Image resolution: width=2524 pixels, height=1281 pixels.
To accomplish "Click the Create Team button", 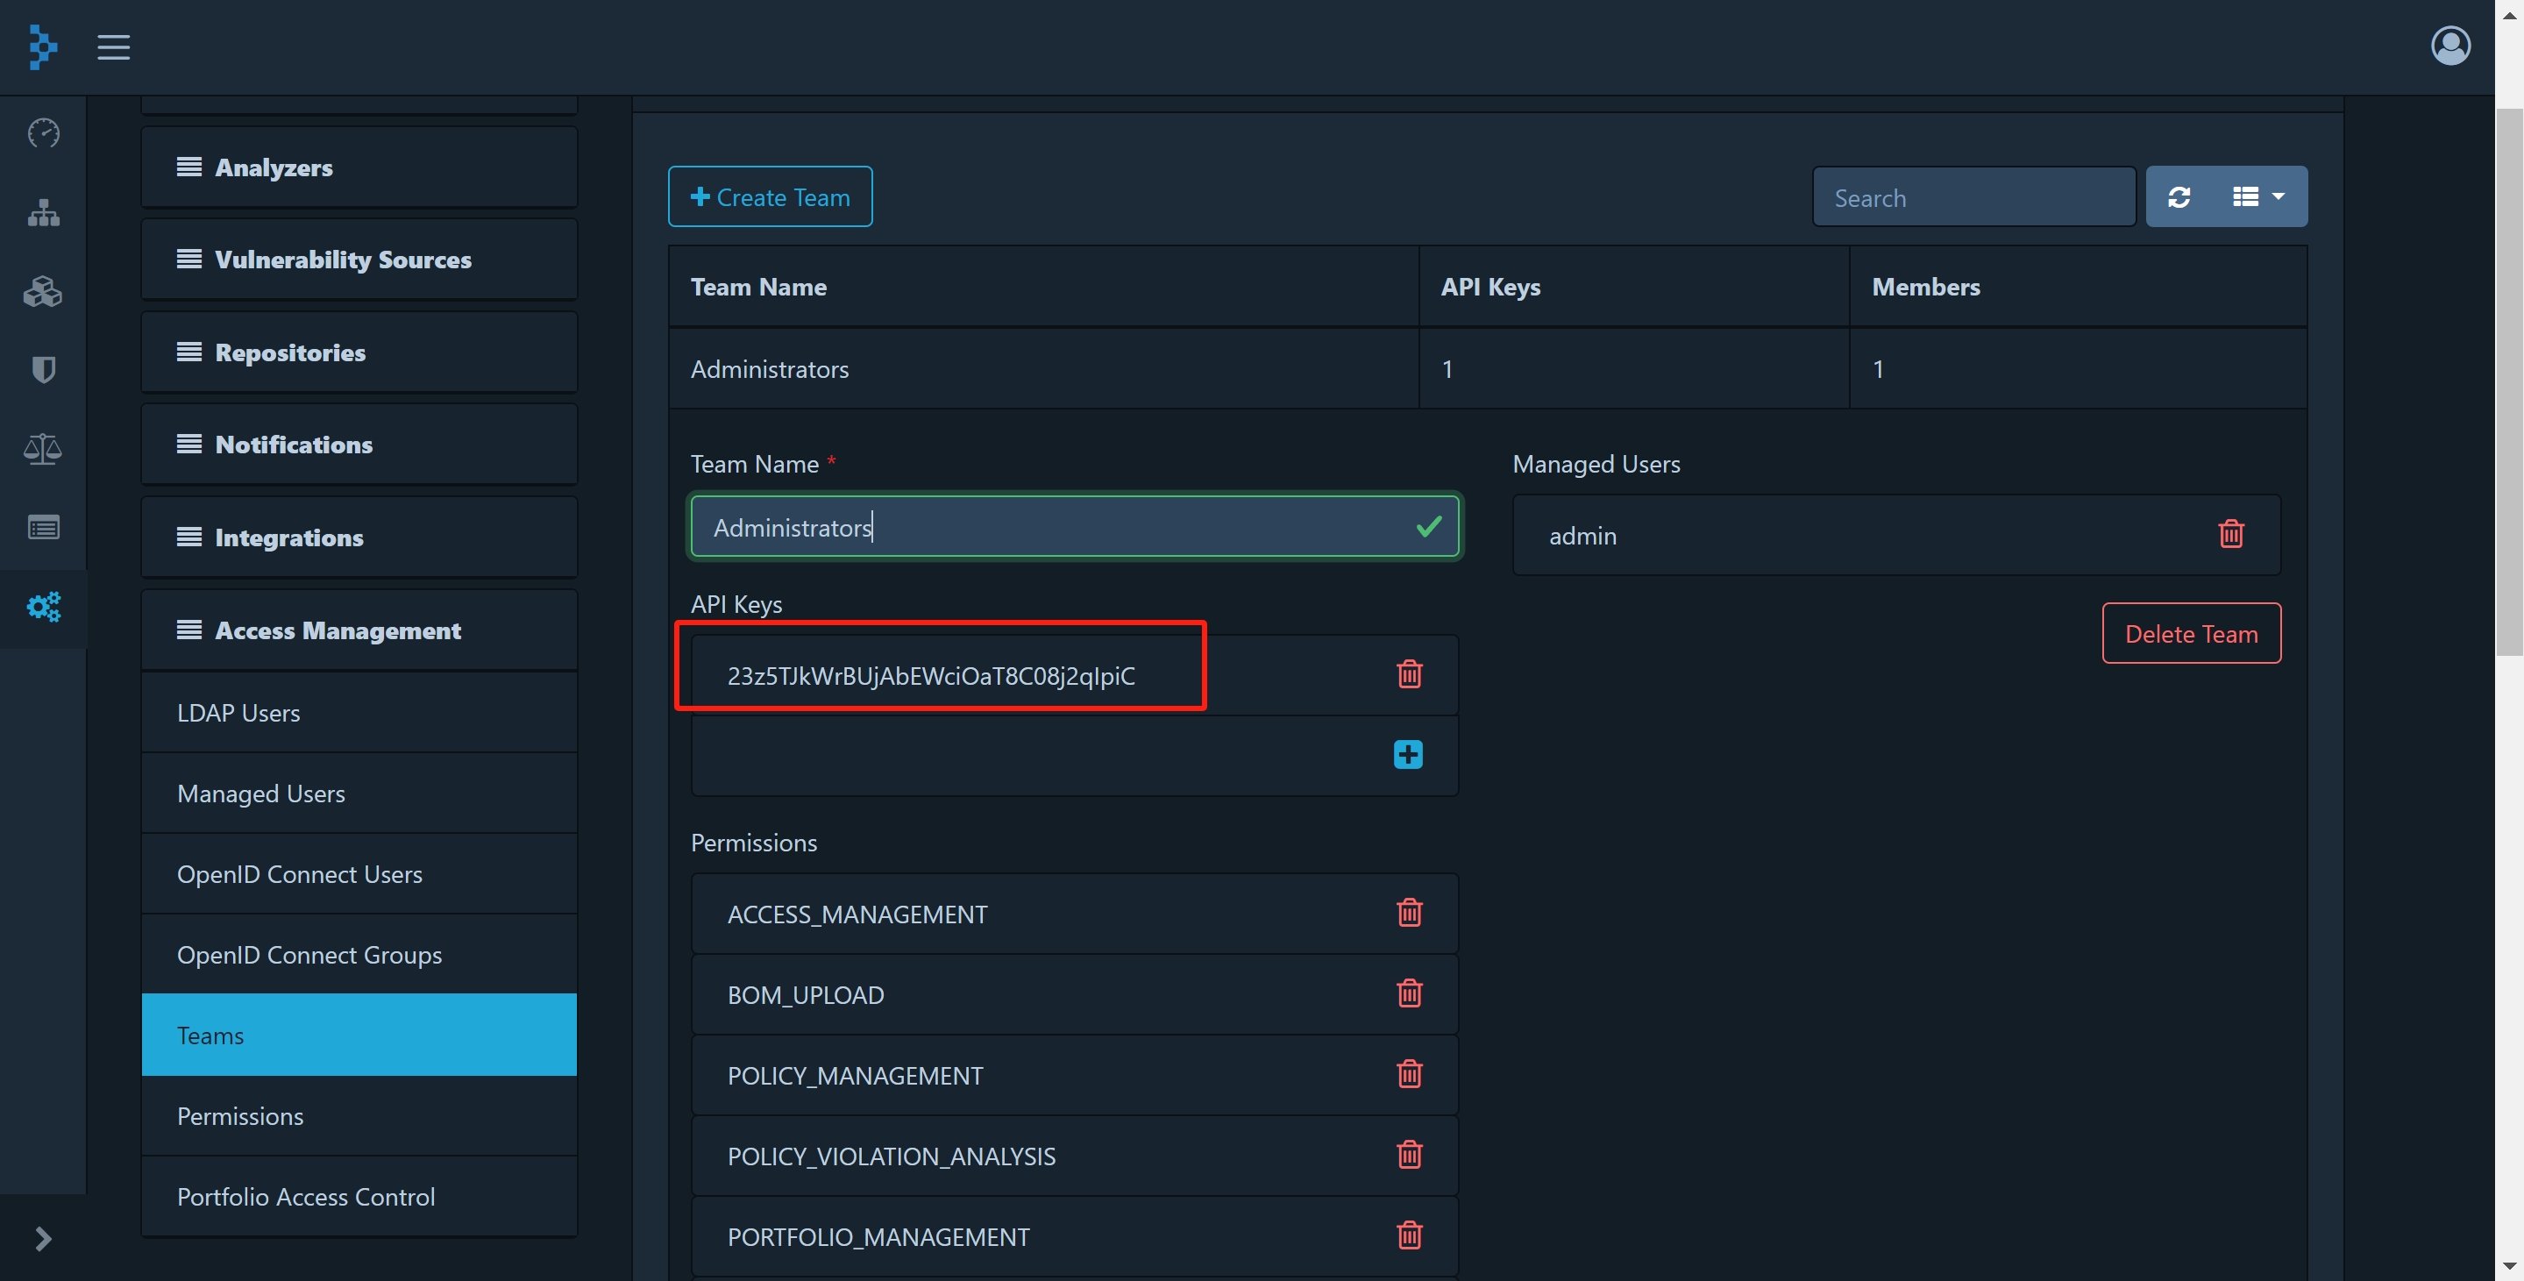I will (770, 197).
